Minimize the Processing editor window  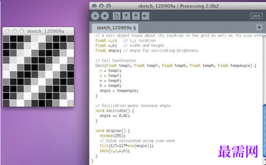[x=102, y=6]
